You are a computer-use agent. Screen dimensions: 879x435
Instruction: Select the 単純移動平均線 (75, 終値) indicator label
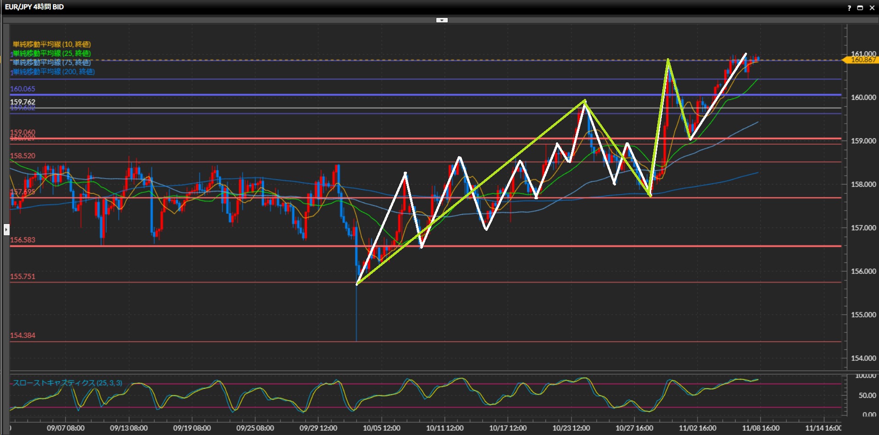click(x=52, y=63)
